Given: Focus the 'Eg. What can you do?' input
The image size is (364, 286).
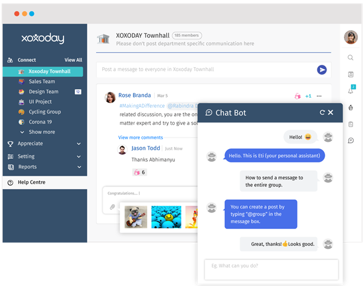Looking at the screenshot, I should coord(271,270).
